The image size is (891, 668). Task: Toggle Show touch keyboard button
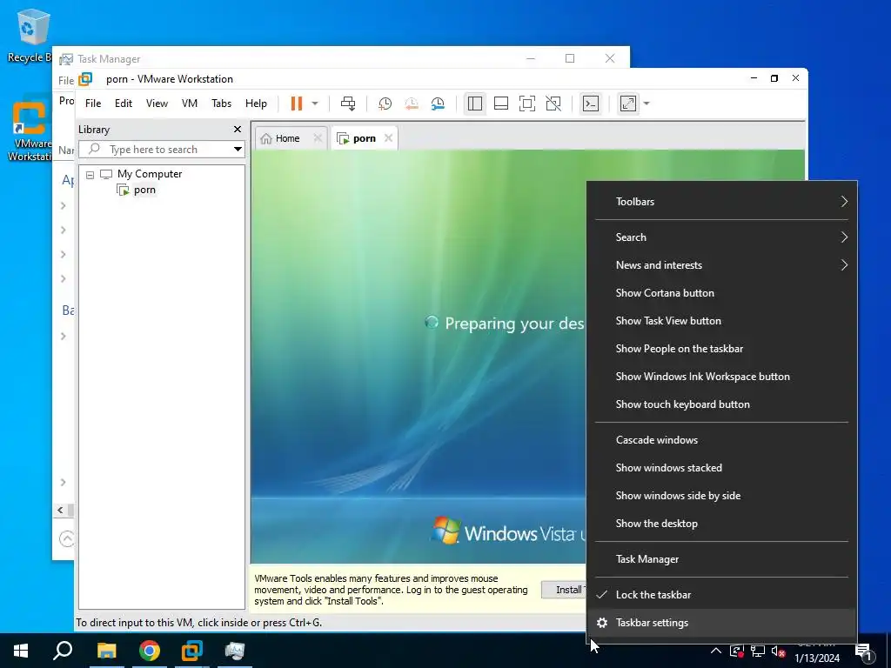point(721,404)
